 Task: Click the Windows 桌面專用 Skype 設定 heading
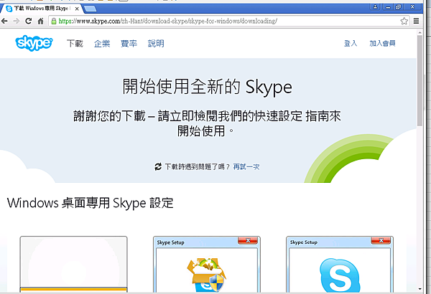[x=91, y=203]
